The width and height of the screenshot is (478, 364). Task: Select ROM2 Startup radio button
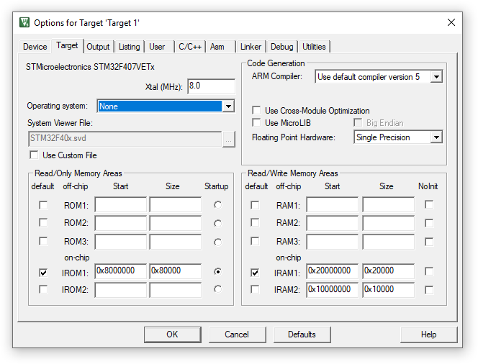(x=217, y=224)
